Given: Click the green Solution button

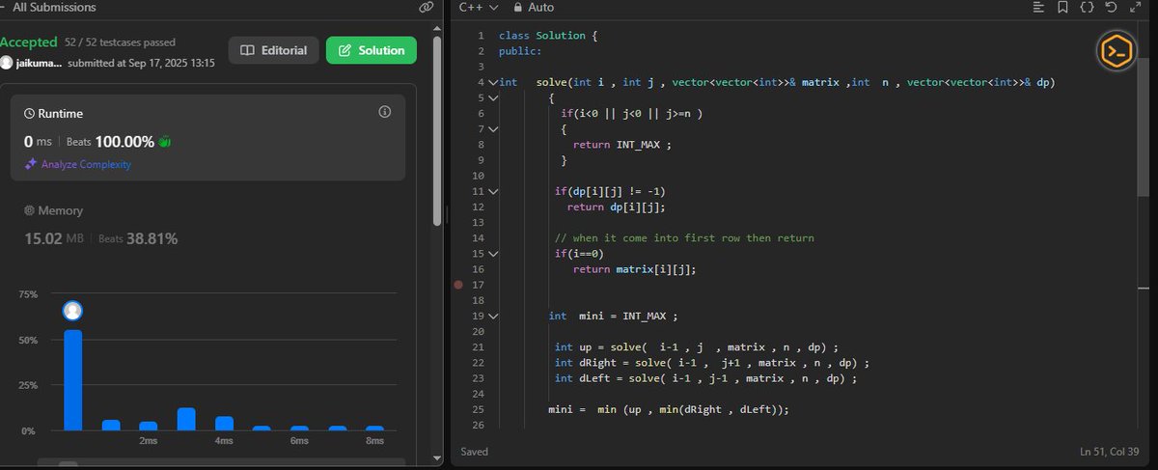Looking at the screenshot, I should point(372,50).
